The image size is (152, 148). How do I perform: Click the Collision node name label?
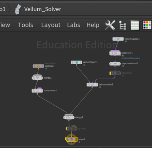(x=49, y=66)
